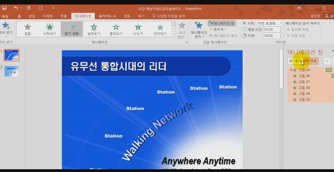Image resolution: width=334 pixels, height=172 pixels.
Task: Select the 닦아내기 (Wipe) animation effect
Action: coord(160,29)
